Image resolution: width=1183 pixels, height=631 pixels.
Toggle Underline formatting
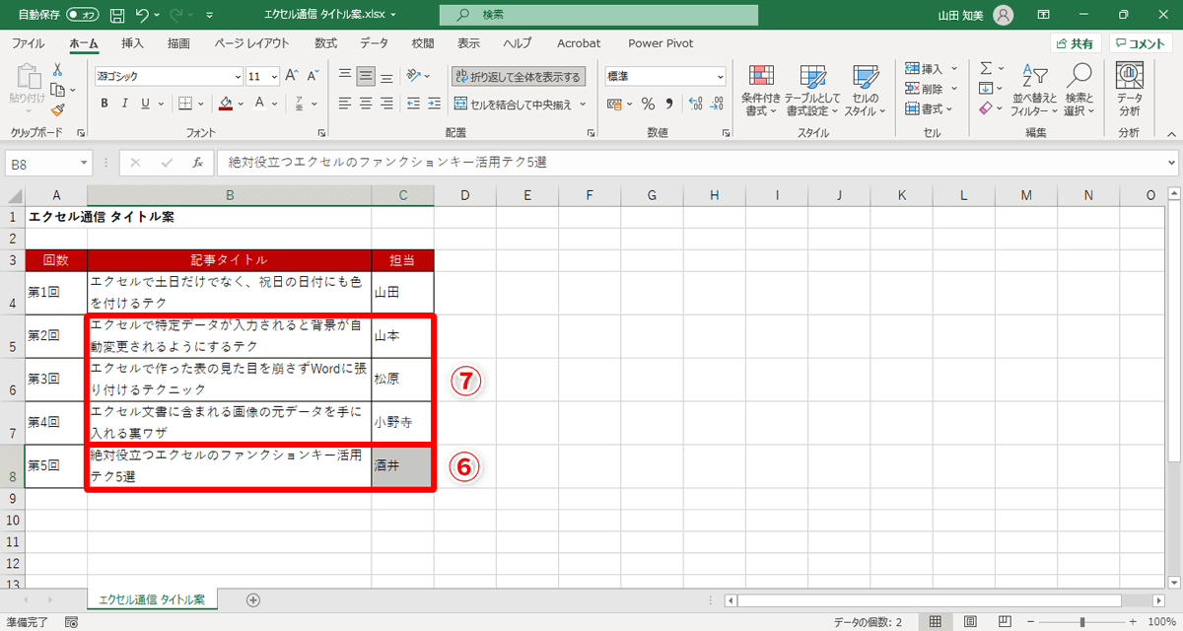tap(145, 103)
